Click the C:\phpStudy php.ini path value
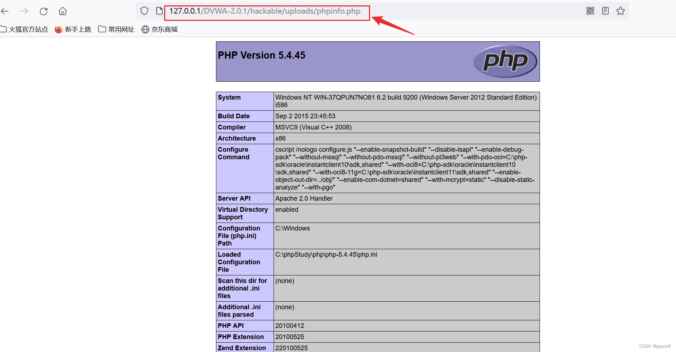676x352 pixels. click(x=326, y=255)
